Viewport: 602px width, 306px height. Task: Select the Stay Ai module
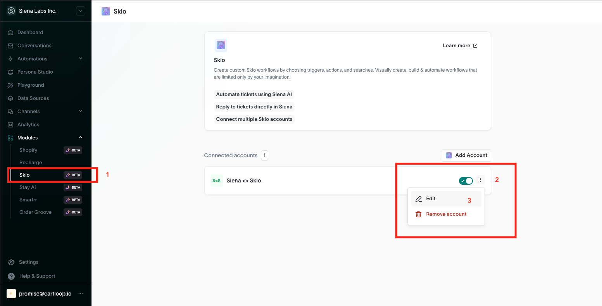click(x=28, y=187)
